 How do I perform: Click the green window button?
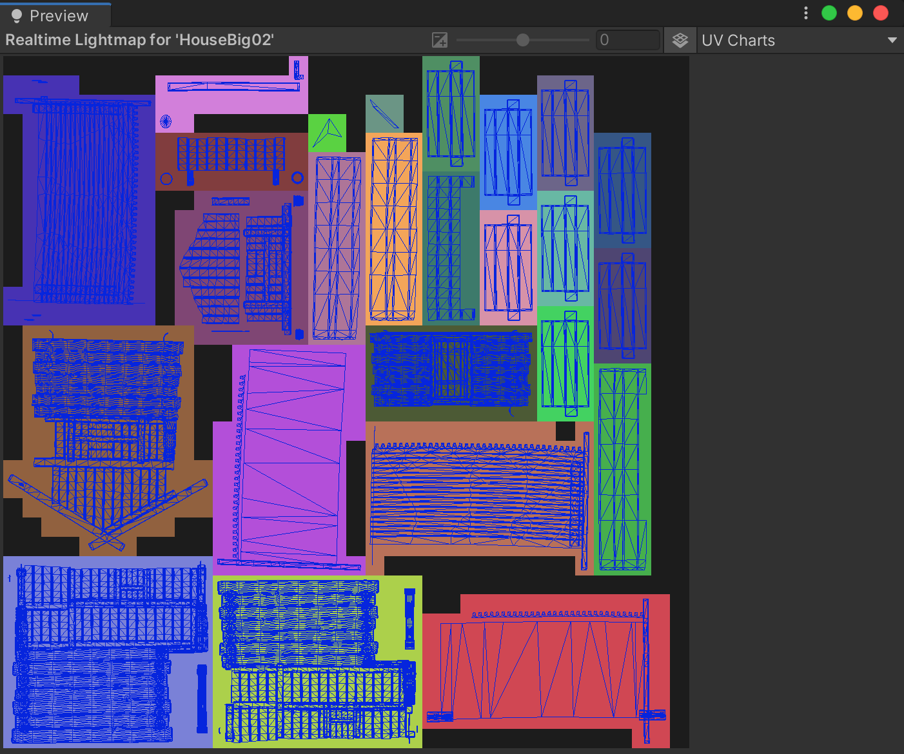point(829,14)
